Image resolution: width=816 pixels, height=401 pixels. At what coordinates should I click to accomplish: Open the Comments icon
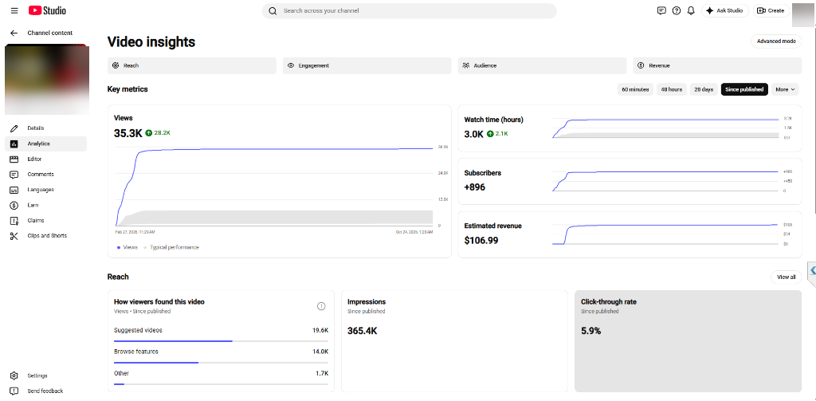pos(14,175)
